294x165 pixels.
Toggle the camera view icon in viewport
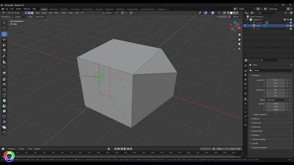pyautogui.click(x=239, y=44)
